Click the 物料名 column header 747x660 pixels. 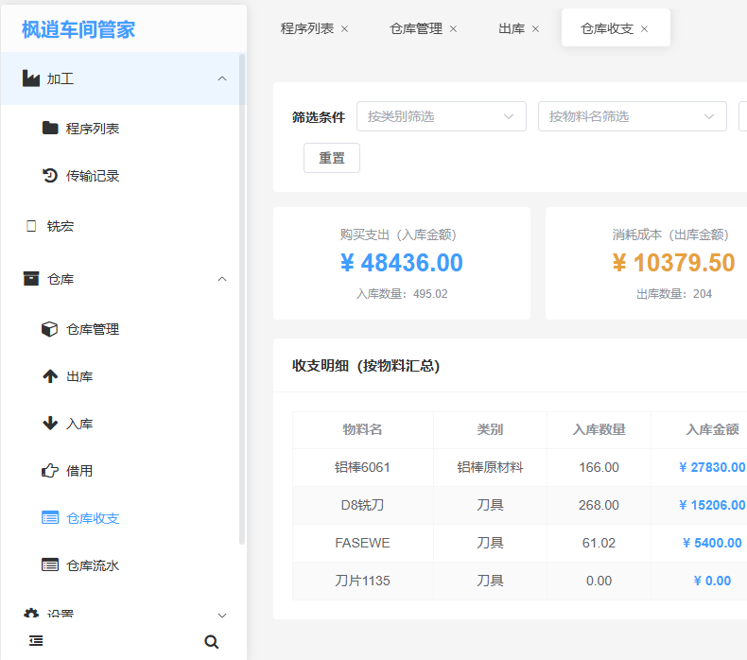click(362, 430)
